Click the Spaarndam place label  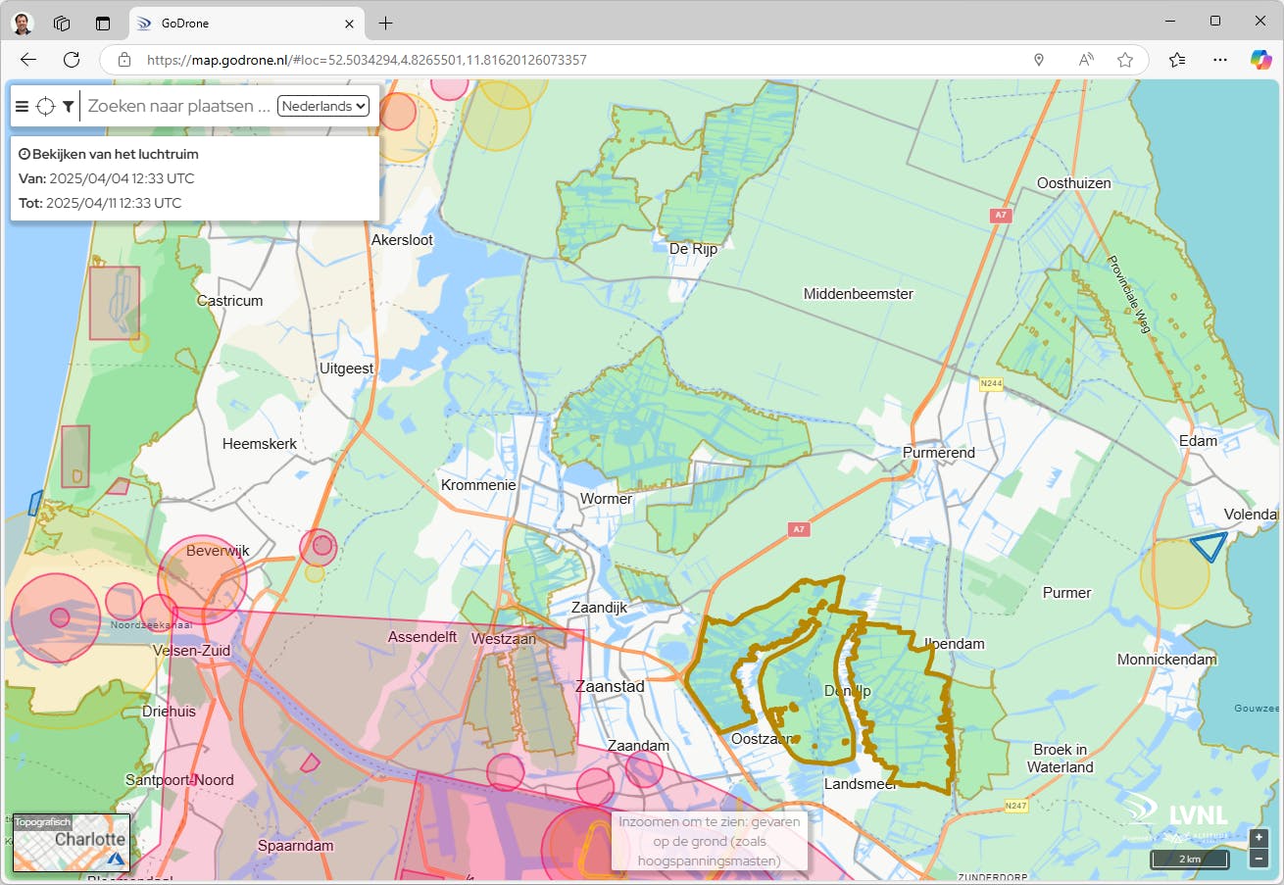pyautogui.click(x=296, y=846)
